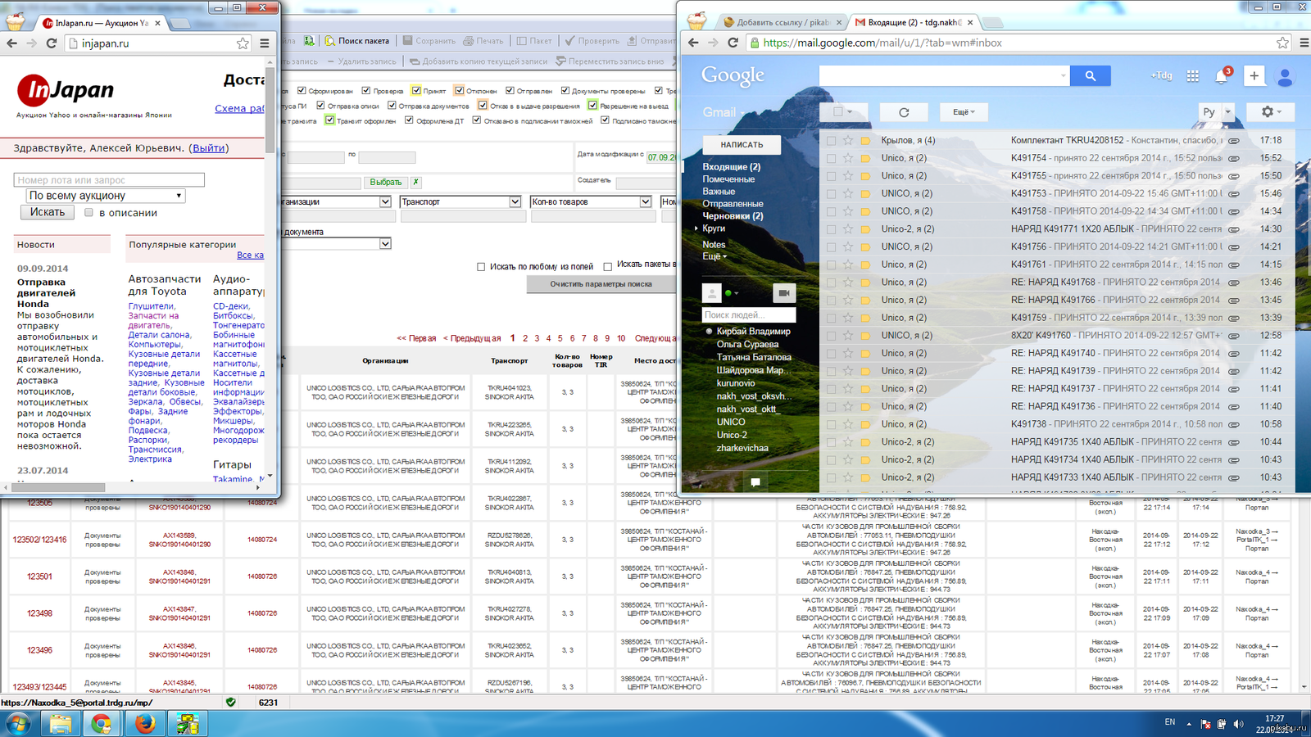Open Gmail settings gear menu
This screenshot has width=1311, height=737.
point(1269,111)
